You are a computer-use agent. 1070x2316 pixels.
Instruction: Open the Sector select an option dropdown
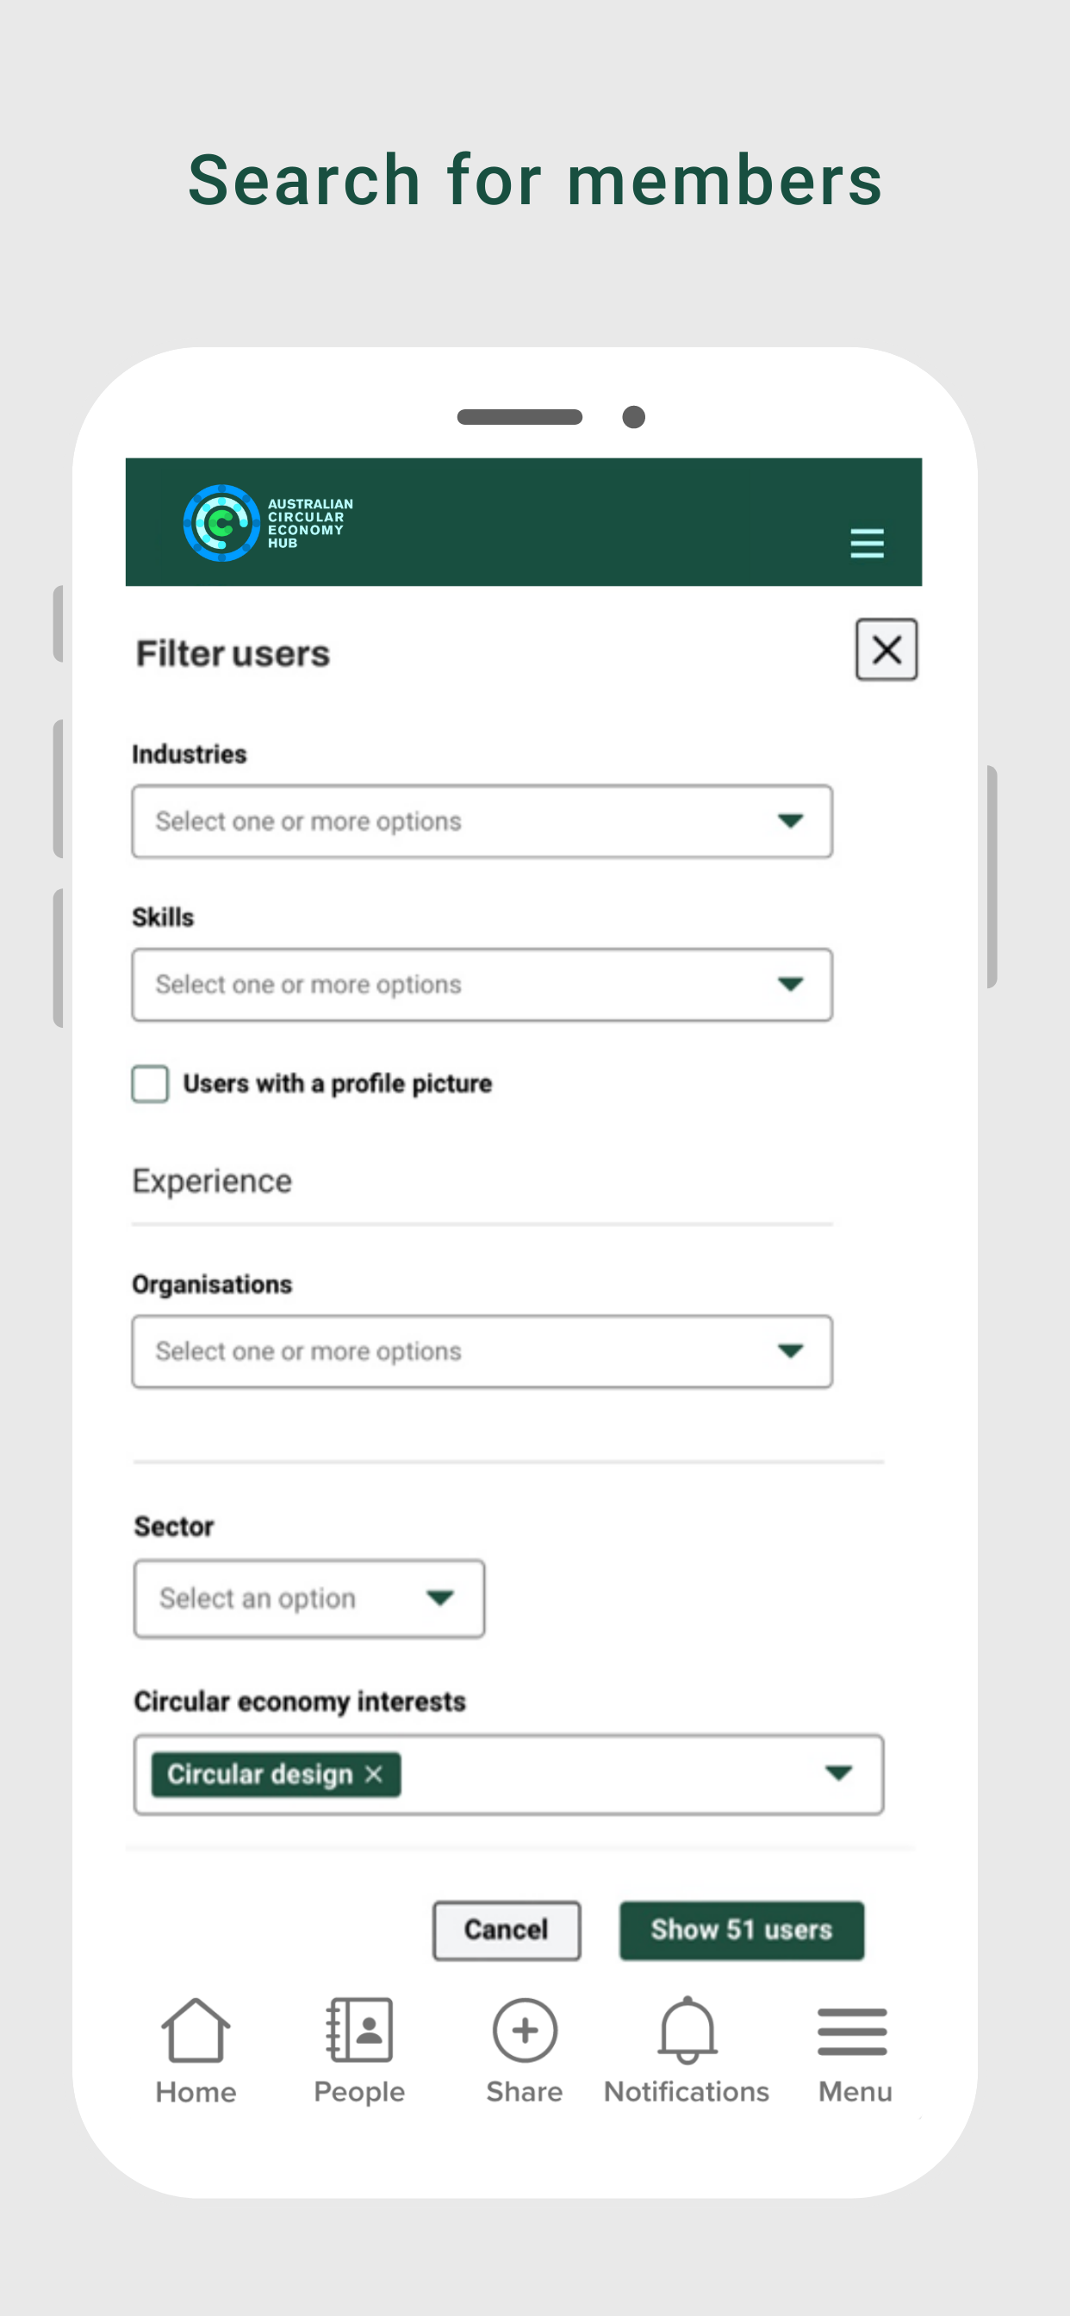pyautogui.click(x=309, y=1598)
